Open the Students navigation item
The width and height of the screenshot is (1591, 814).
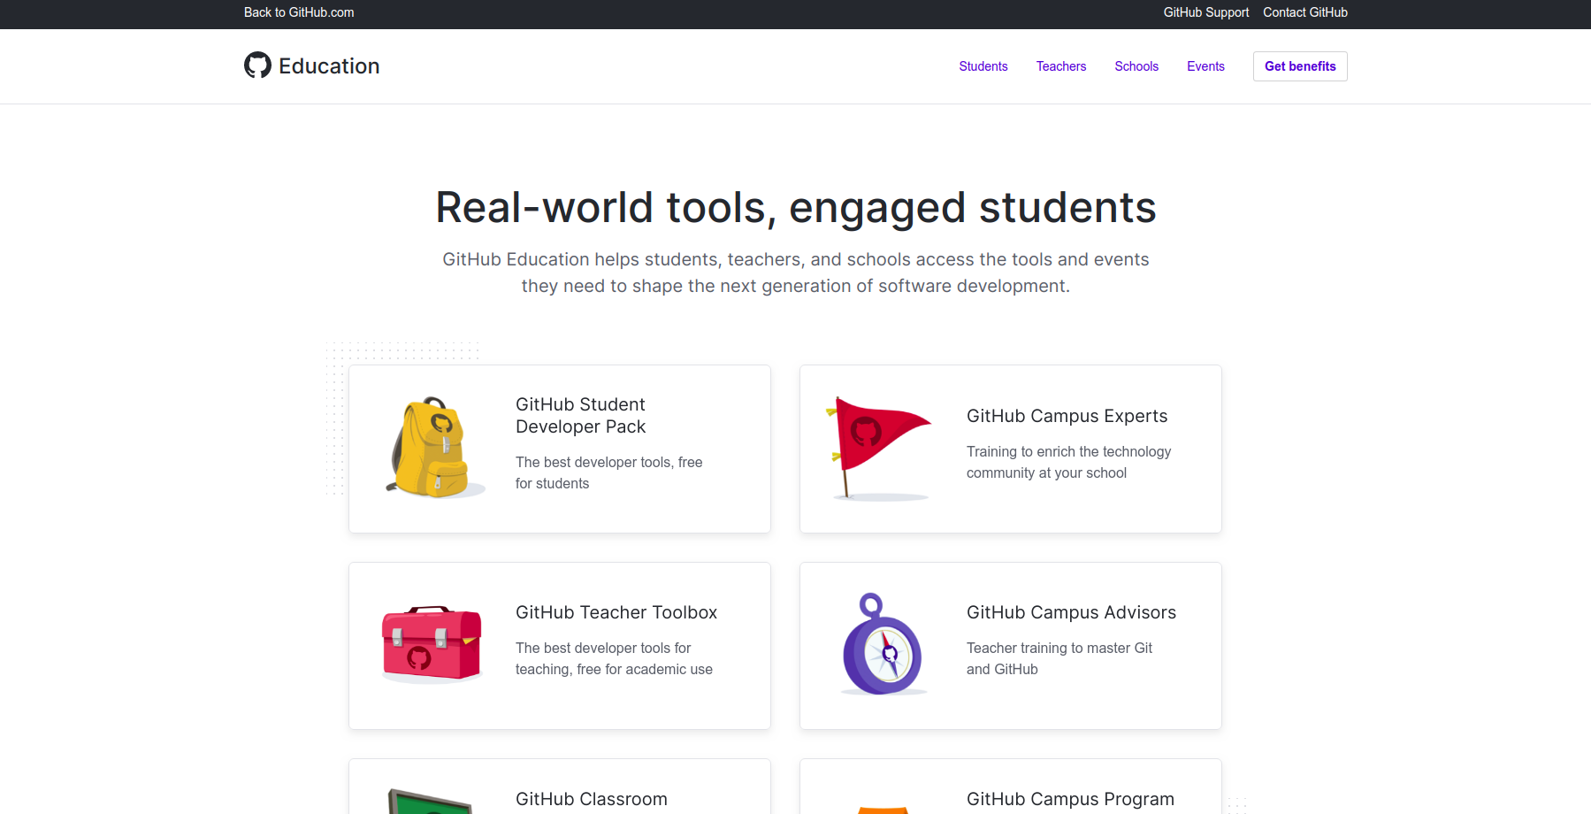pyautogui.click(x=983, y=66)
